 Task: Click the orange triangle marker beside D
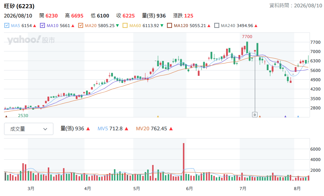click(260, 116)
